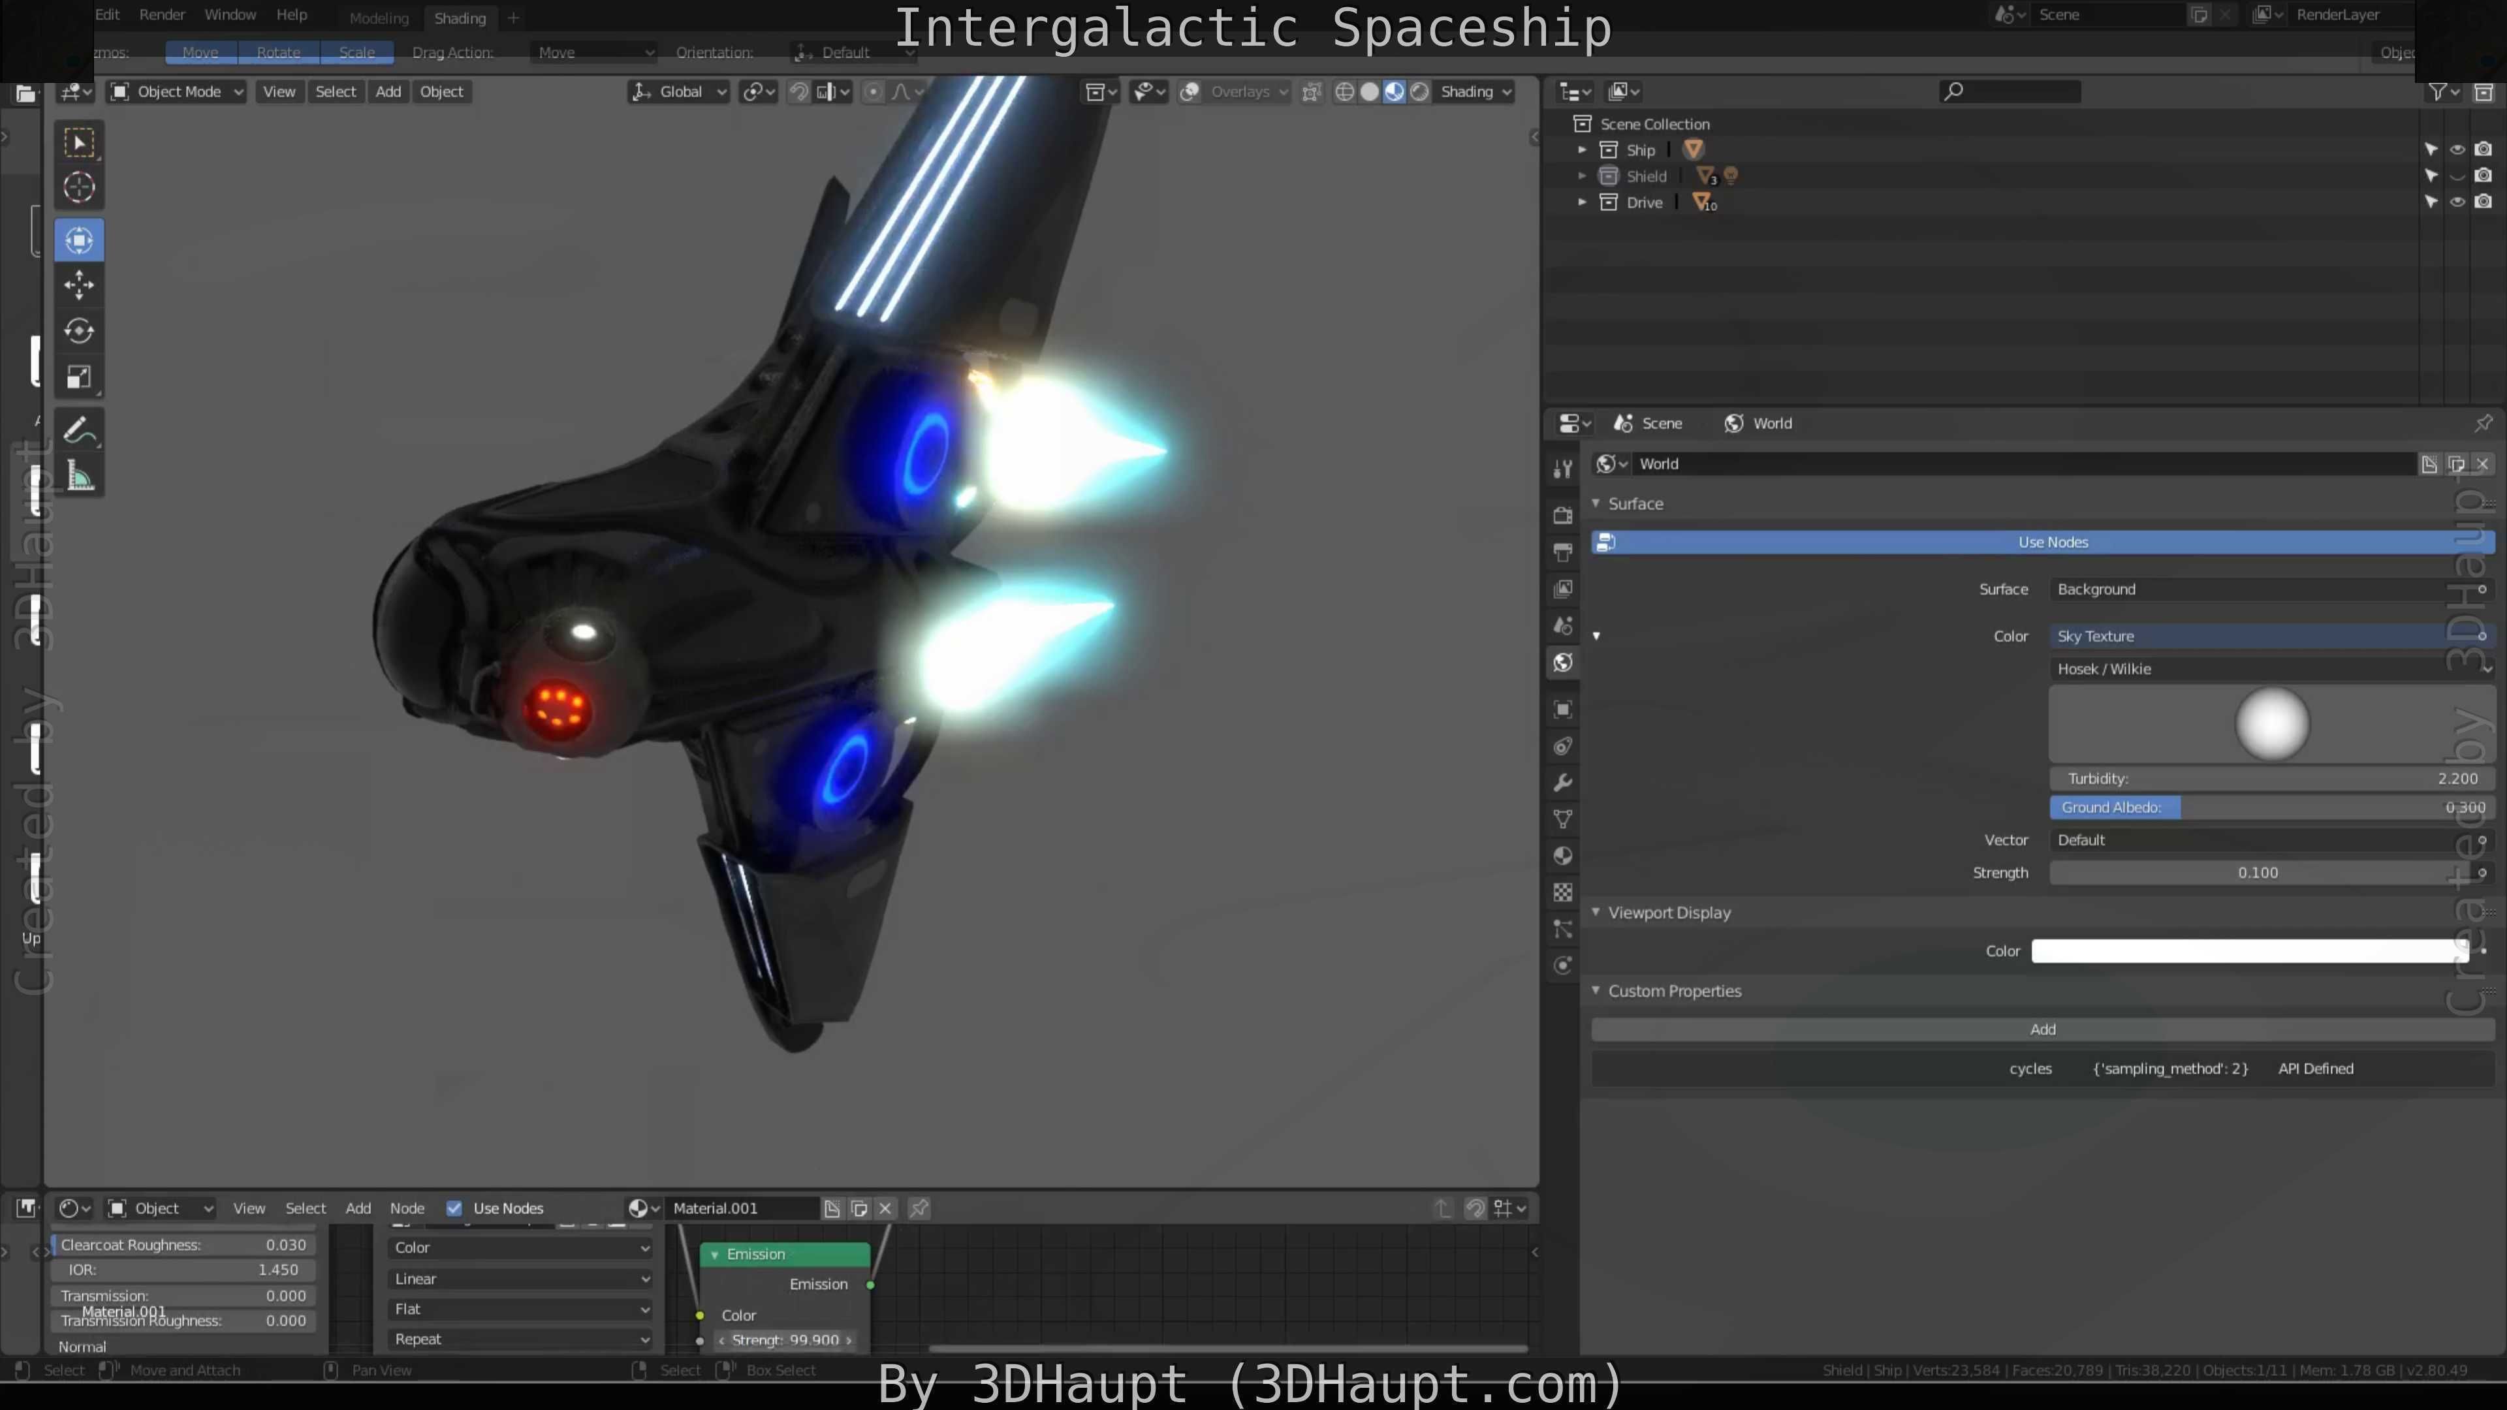Select the Rotate tool icon
Image resolution: width=2507 pixels, height=1410 pixels.
pyautogui.click(x=79, y=331)
